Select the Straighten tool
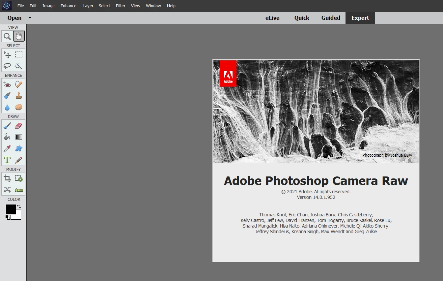 click(19, 190)
